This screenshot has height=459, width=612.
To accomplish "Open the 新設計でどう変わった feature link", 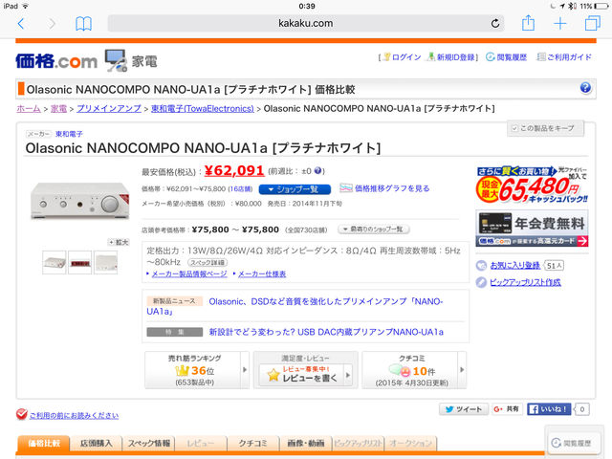I will [x=326, y=332].
